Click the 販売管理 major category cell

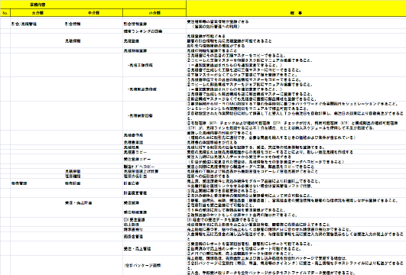coord(19,183)
